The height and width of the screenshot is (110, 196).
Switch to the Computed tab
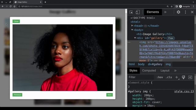(149, 71)
